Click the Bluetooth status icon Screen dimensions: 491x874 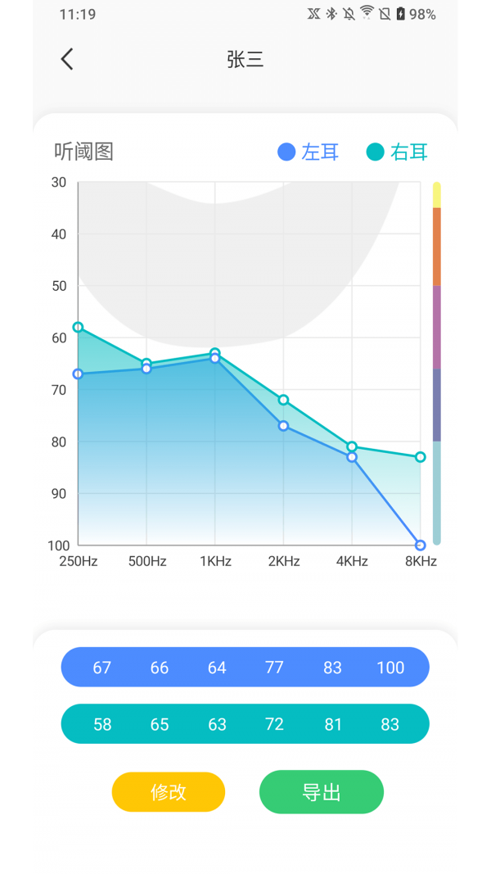click(331, 14)
